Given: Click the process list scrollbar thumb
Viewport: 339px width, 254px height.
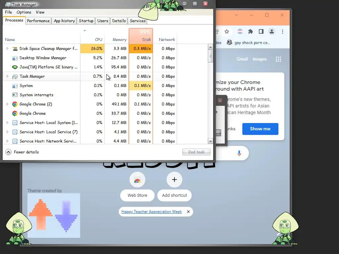Looking at the screenshot, I should 210,56.
